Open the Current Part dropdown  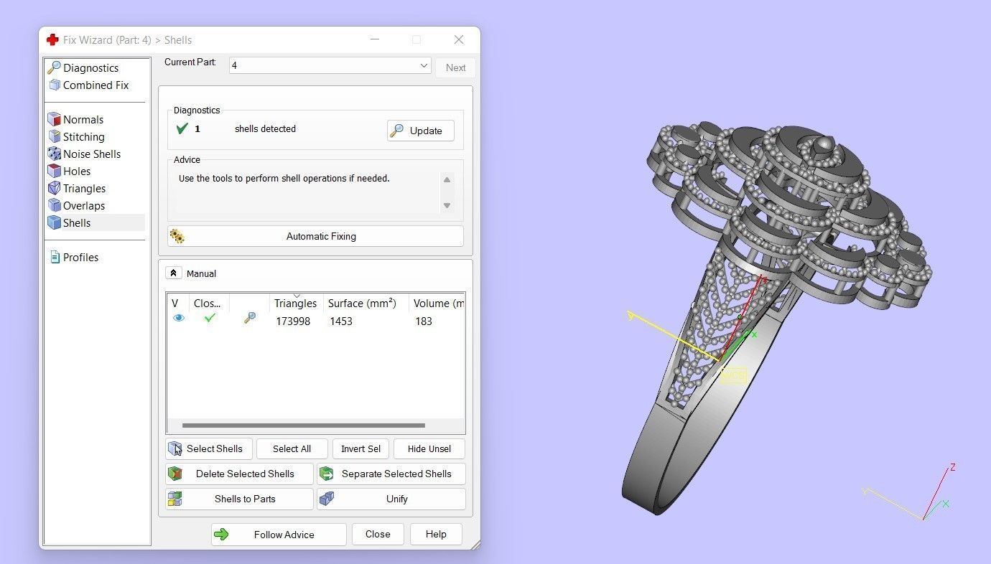(x=330, y=65)
